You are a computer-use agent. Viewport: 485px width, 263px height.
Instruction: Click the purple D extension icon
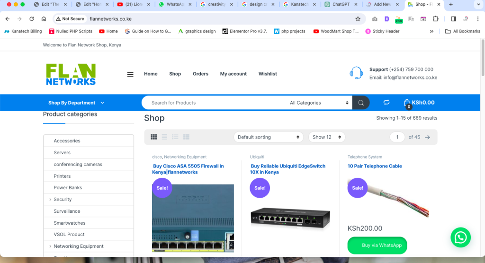point(386,19)
